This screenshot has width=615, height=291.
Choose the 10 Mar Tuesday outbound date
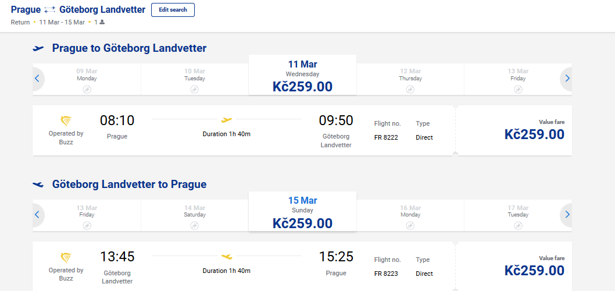(x=195, y=79)
